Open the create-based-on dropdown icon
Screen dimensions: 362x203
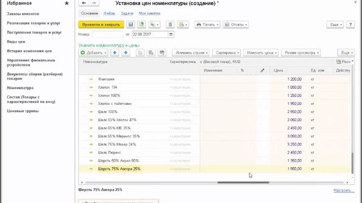click(154, 24)
